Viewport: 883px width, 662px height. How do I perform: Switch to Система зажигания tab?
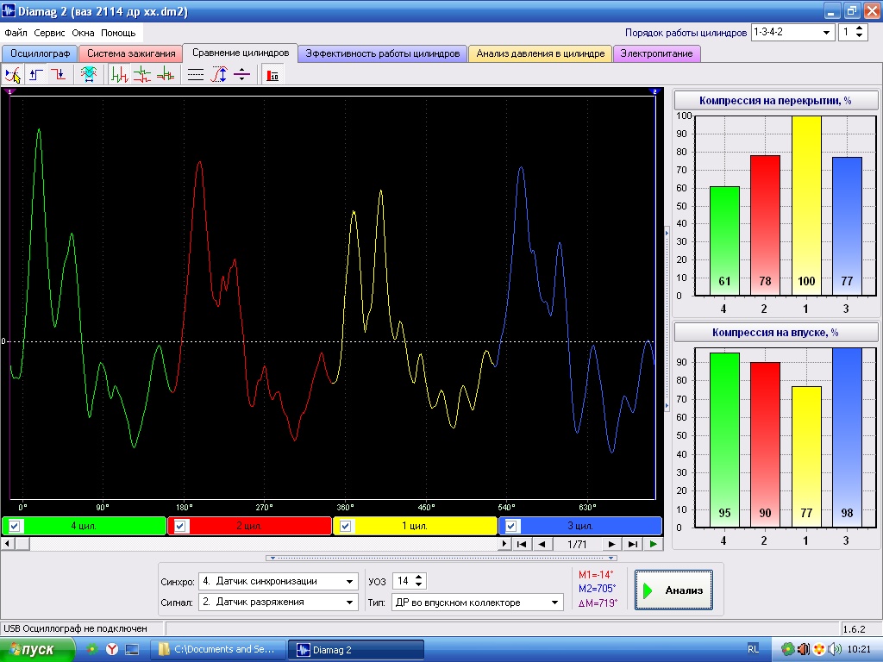click(131, 53)
